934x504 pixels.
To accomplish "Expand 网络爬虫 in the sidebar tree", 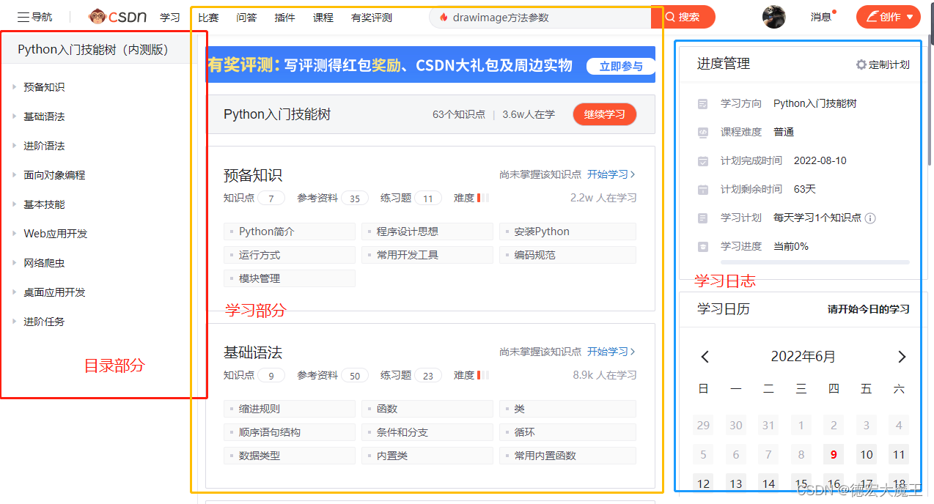I will [14, 263].
